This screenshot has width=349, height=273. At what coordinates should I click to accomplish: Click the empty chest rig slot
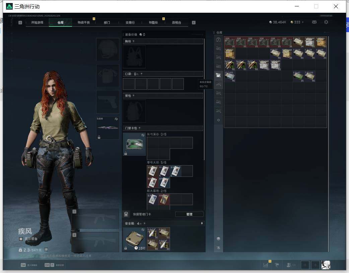click(x=134, y=57)
